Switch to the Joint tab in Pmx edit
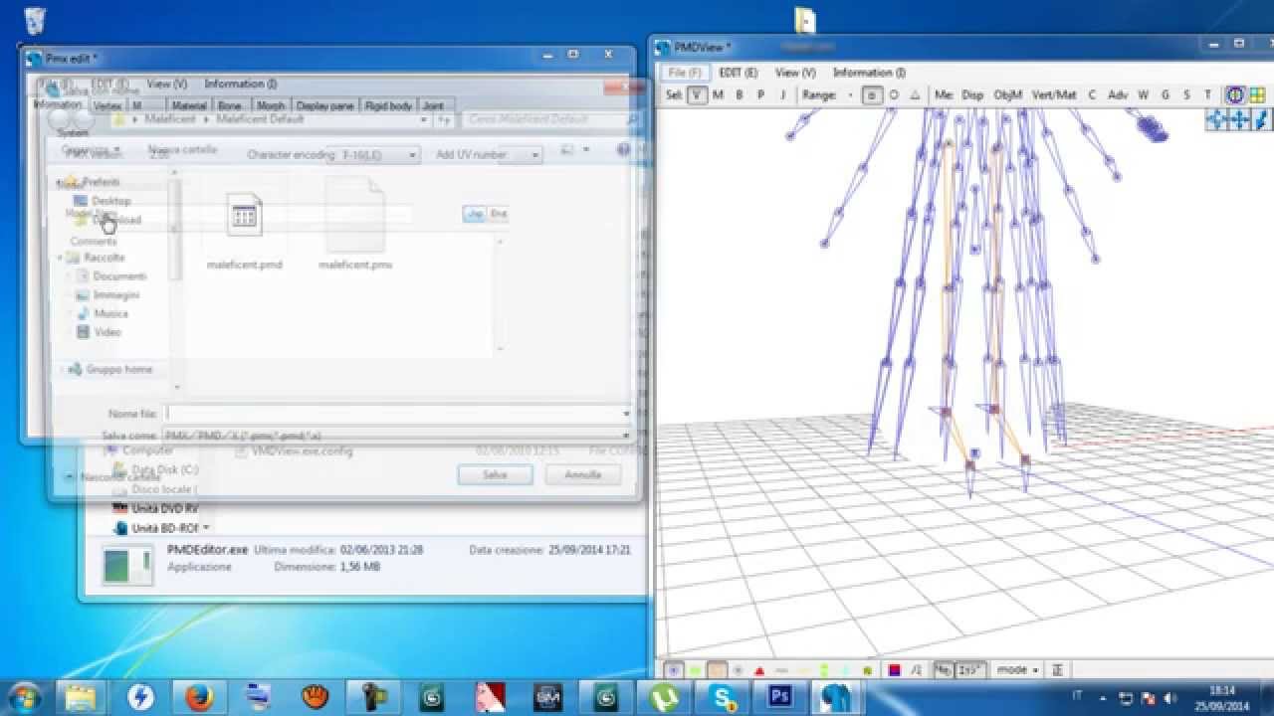Viewport: 1274px width, 716px height. pos(433,105)
